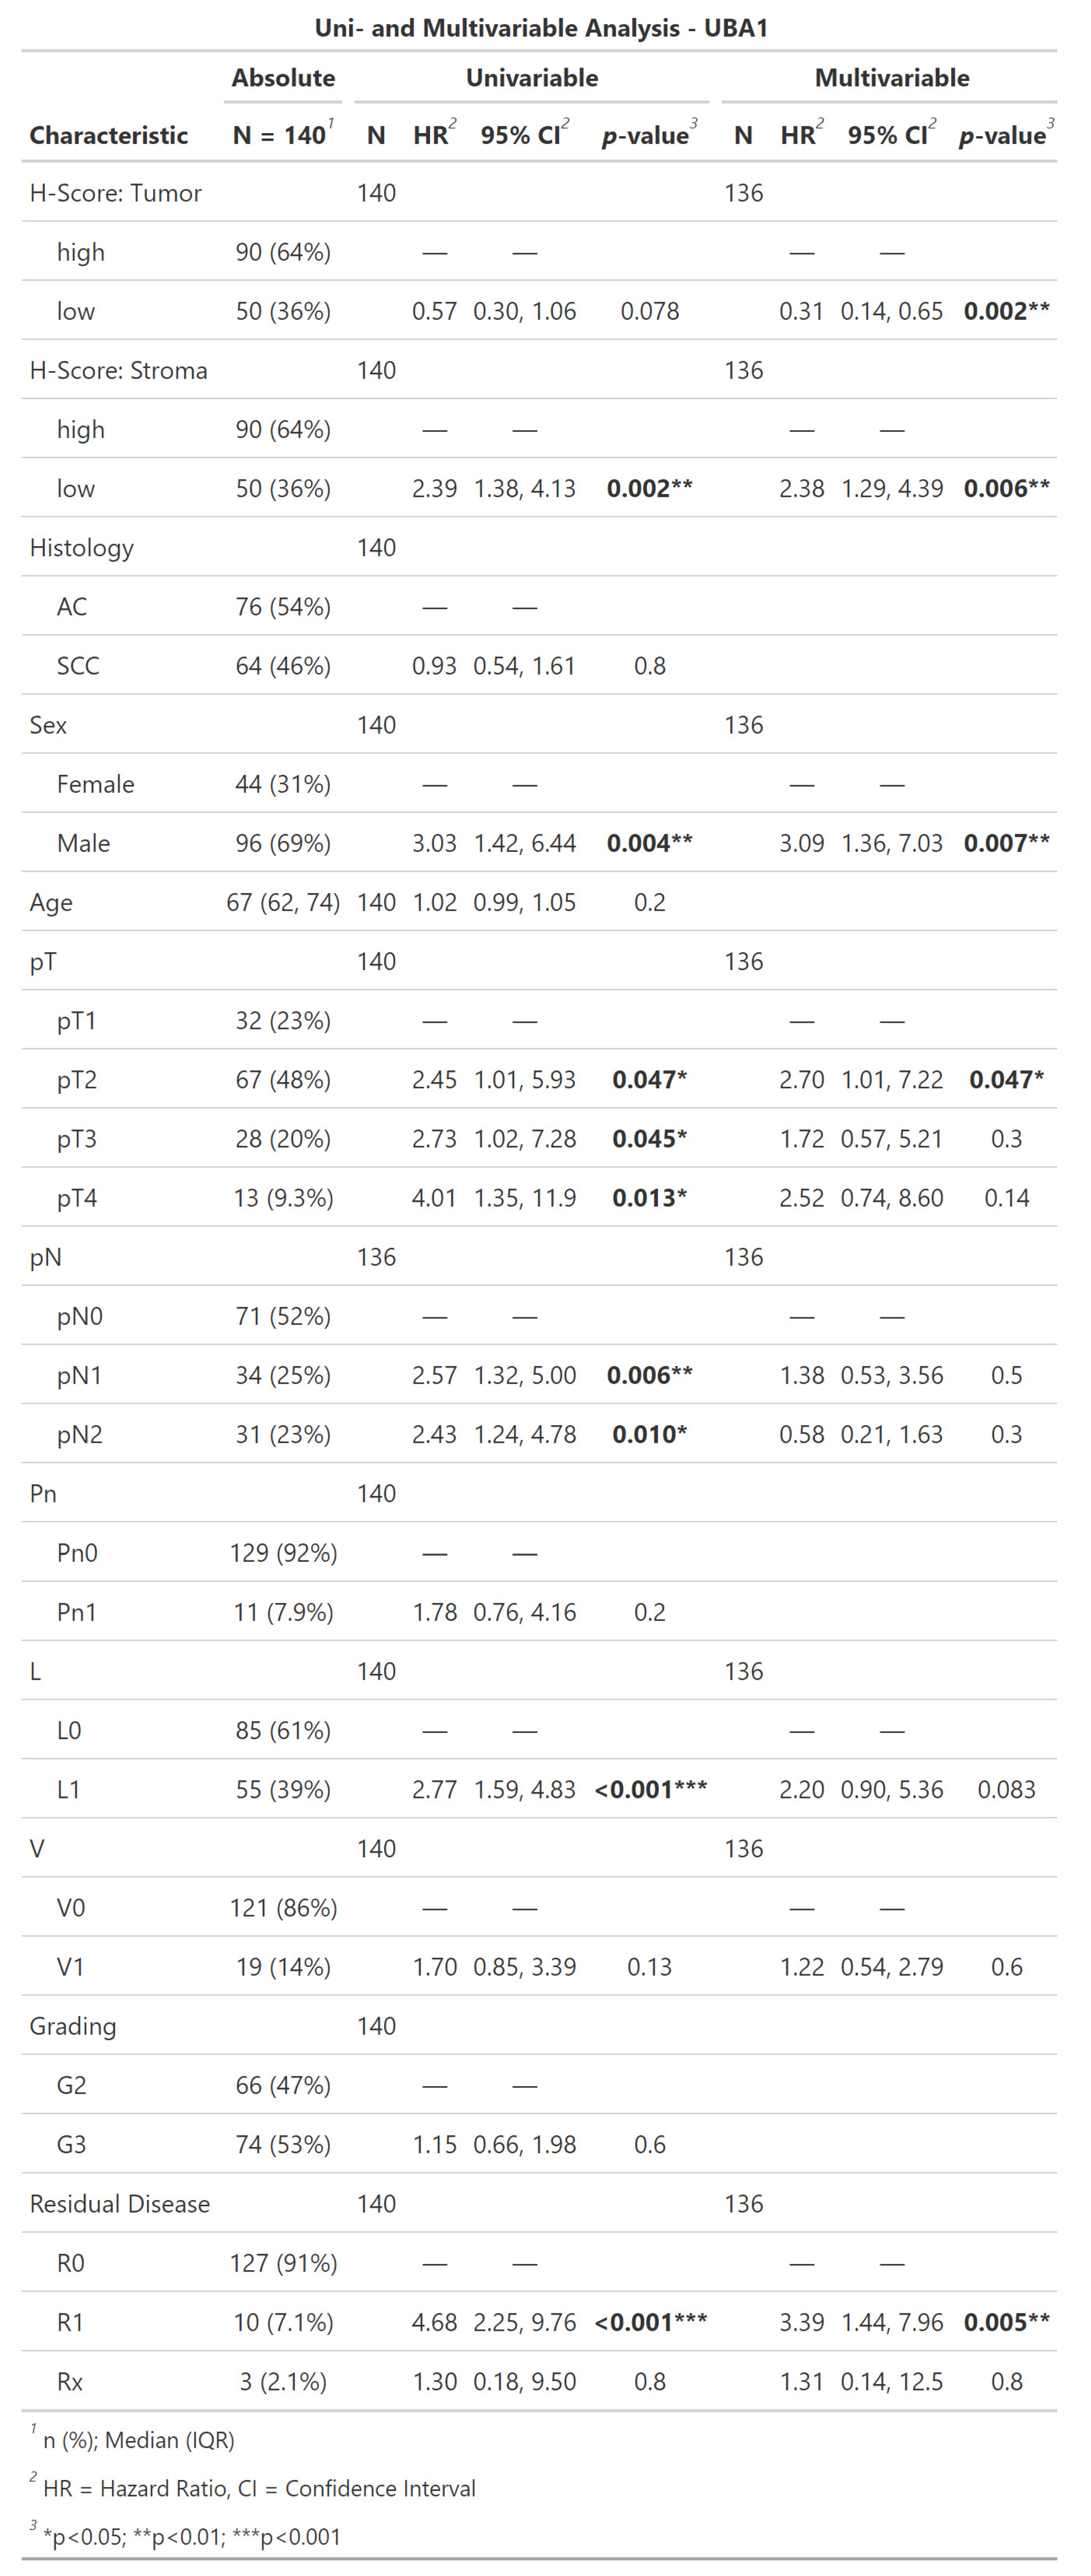Image resolution: width=1091 pixels, height=2576 pixels.
Task: Click the 0.078 p-value cell
Action: pos(649,311)
